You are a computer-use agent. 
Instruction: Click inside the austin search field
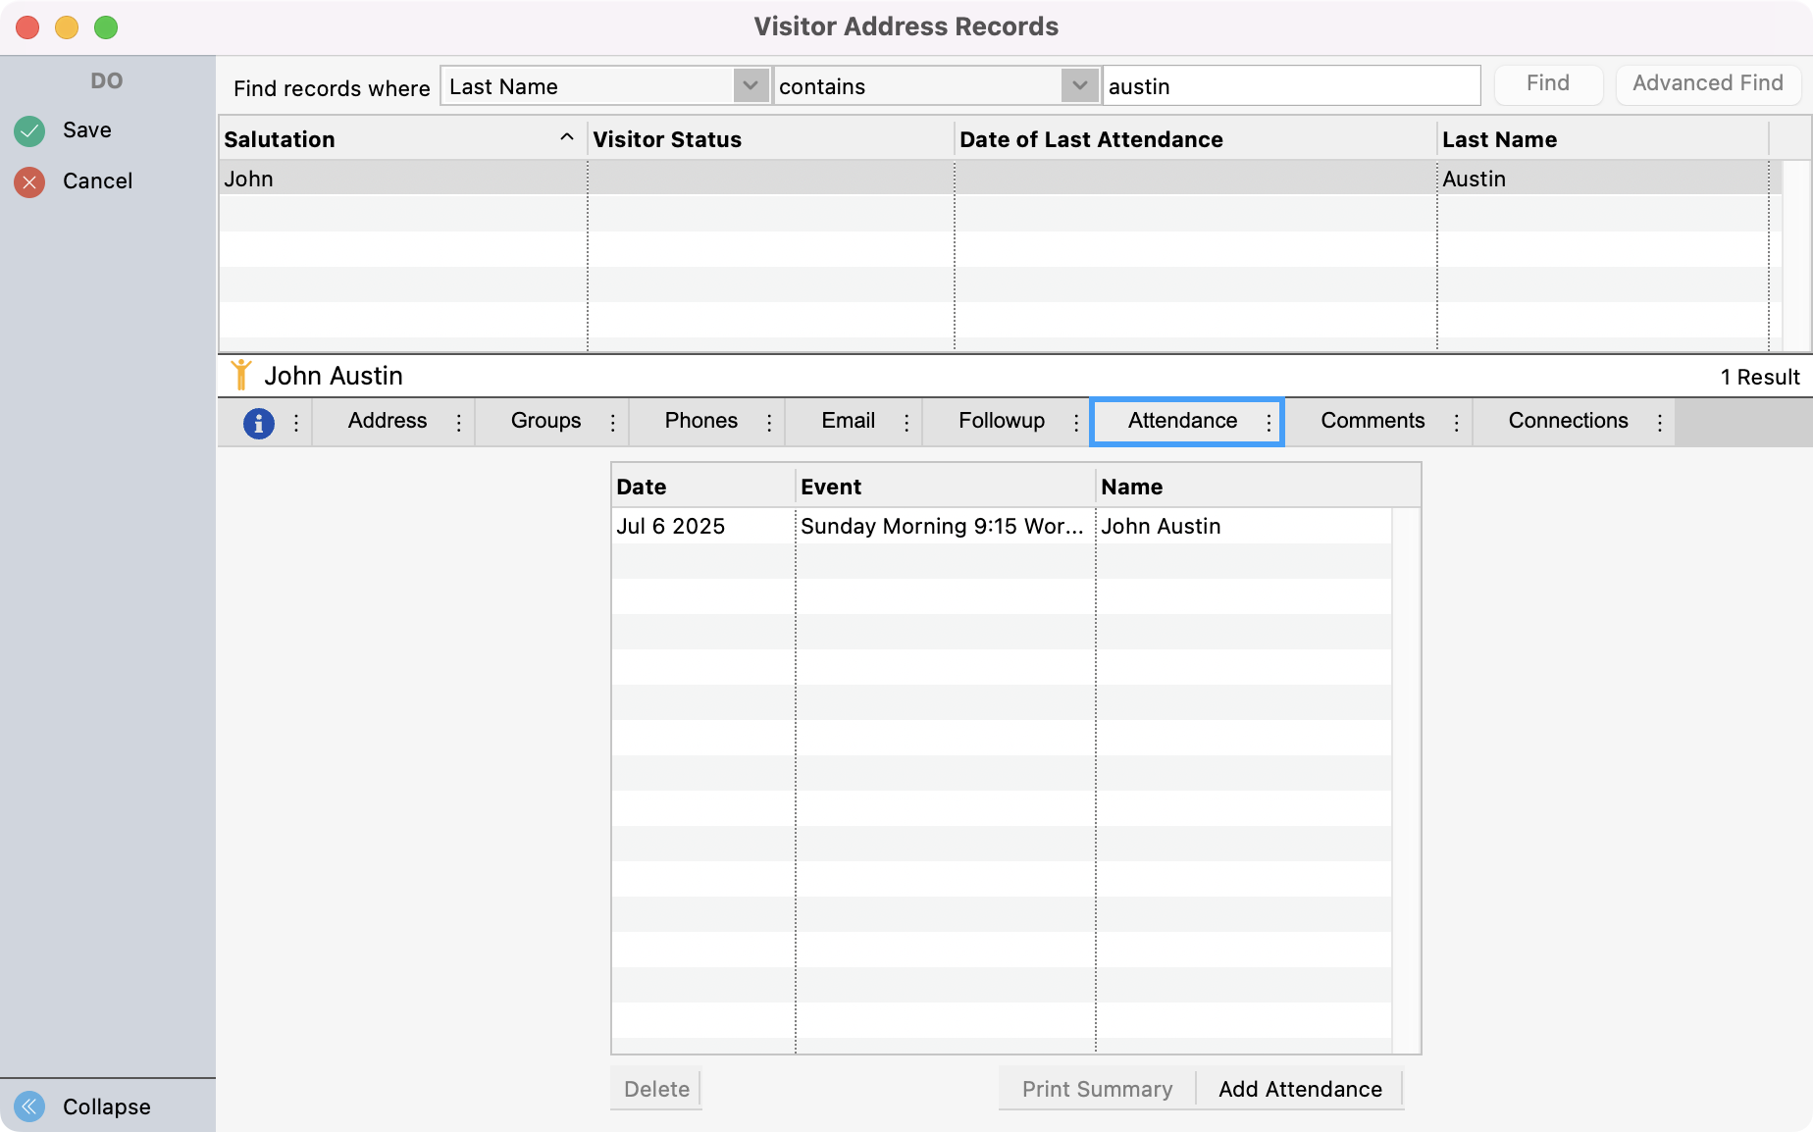coord(1290,85)
